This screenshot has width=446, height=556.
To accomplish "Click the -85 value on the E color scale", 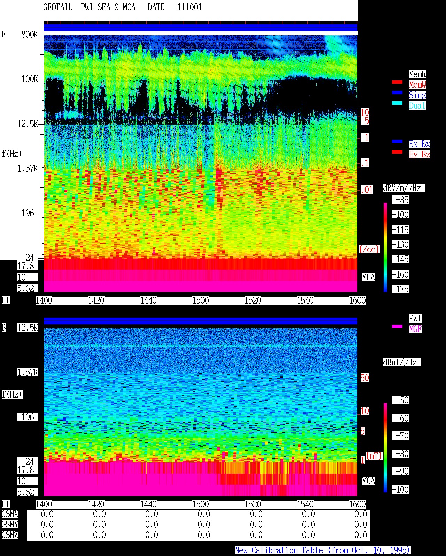I will pyautogui.click(x=401, y=200).
